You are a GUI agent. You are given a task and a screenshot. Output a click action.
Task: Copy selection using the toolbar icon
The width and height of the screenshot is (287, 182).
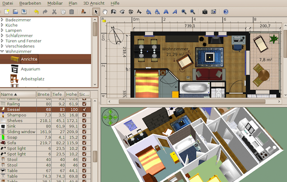63,11
